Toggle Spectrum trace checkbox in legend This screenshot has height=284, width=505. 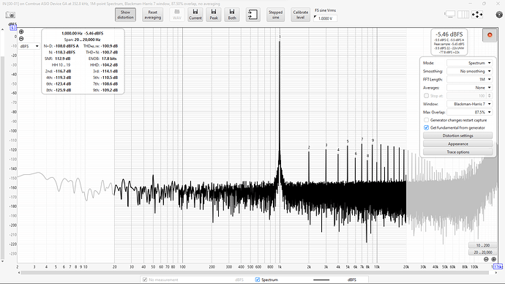[258, 280]
